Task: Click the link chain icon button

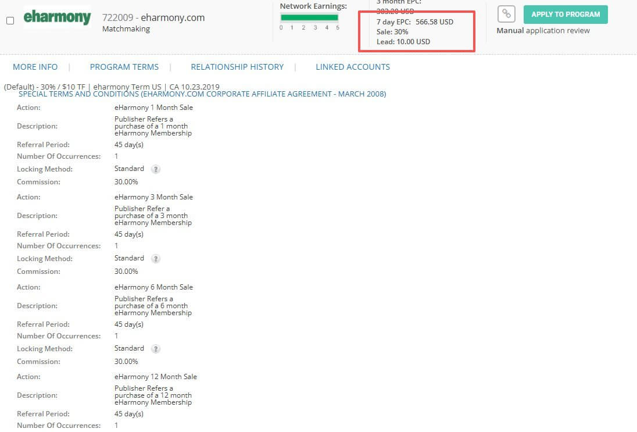Action: pyautogui.click(x=506, y=14)
